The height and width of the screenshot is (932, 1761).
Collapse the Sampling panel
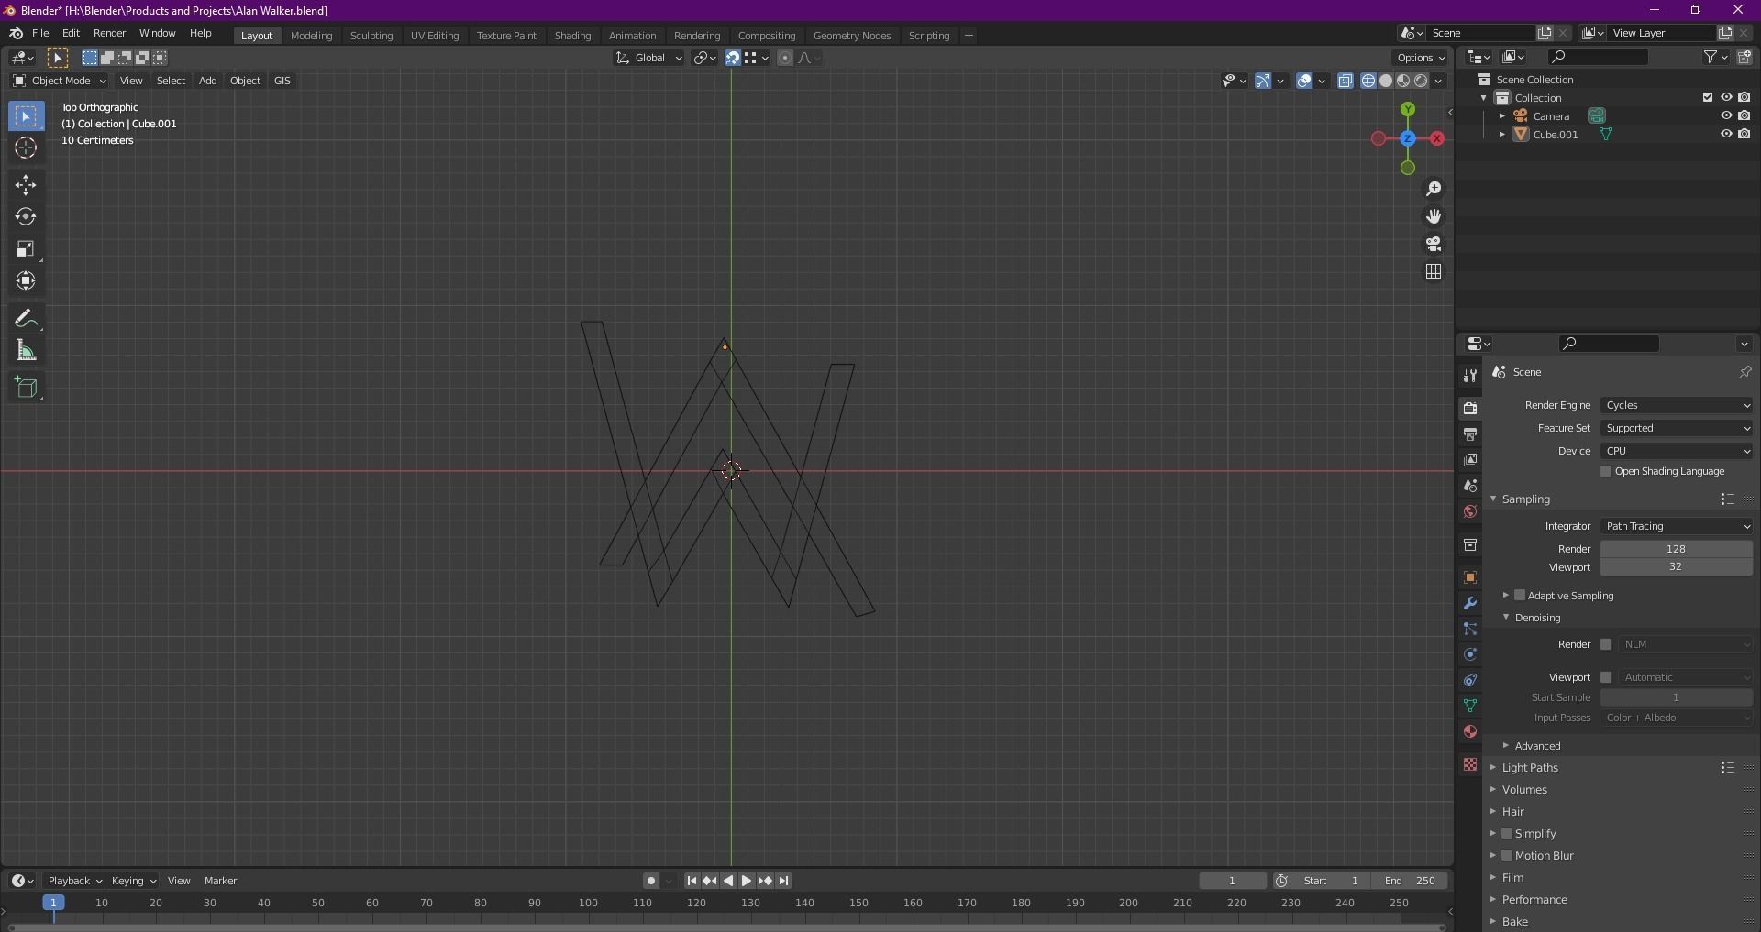pyautogui.click(x=1493, y=499)
